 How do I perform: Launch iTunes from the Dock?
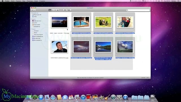83,97
